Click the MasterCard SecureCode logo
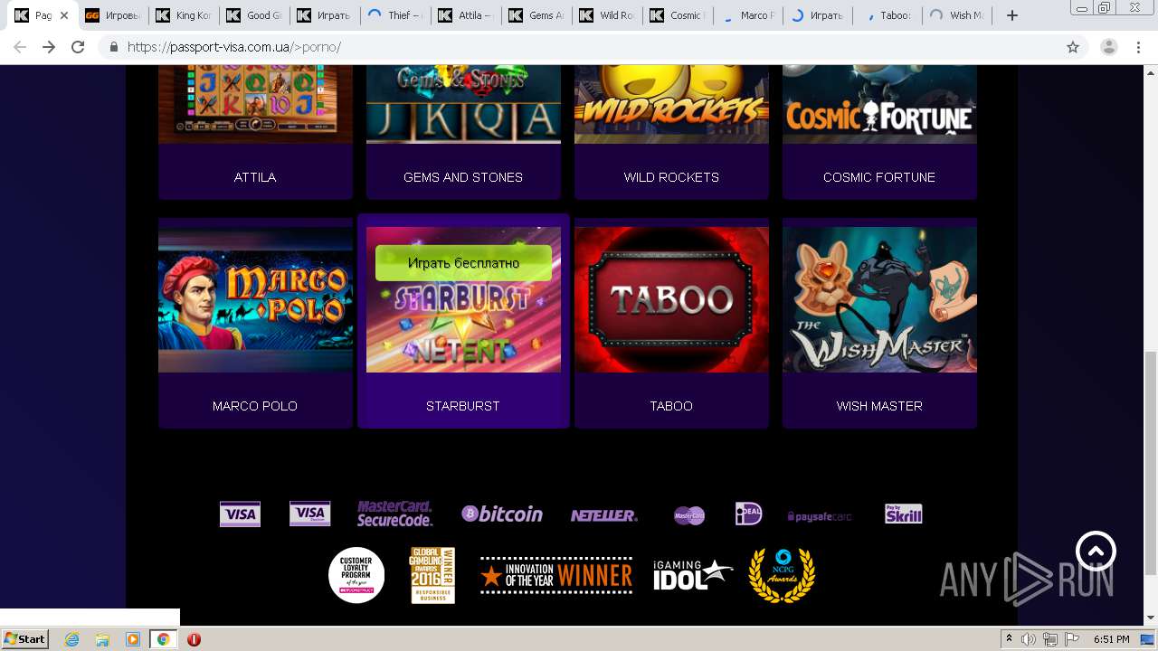The image size is (1158, 651). (394, 514)
